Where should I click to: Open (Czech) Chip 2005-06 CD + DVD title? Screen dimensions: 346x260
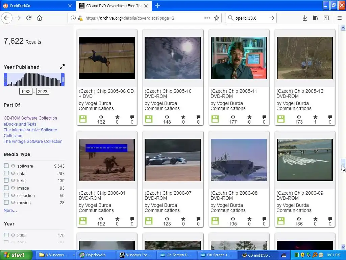[x=106, y=93]
